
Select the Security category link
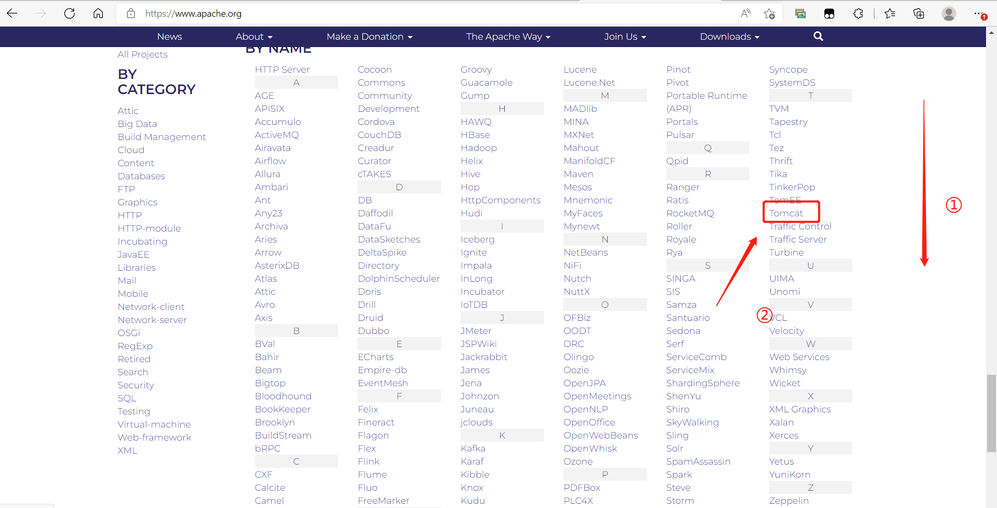tap(136, 385)
